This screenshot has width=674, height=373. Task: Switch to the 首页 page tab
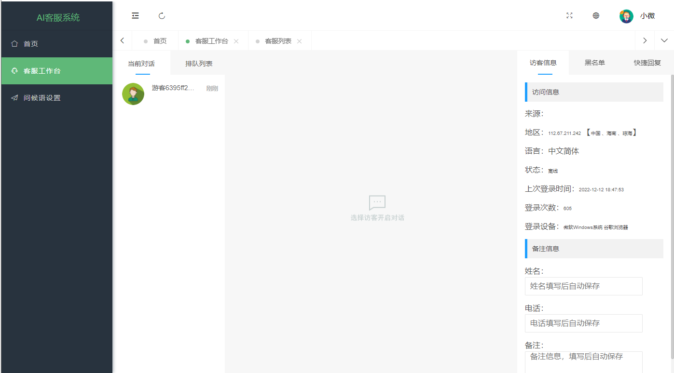(x=155, y=41)
